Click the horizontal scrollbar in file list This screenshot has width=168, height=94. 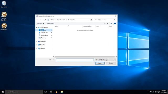click(85, 57)
